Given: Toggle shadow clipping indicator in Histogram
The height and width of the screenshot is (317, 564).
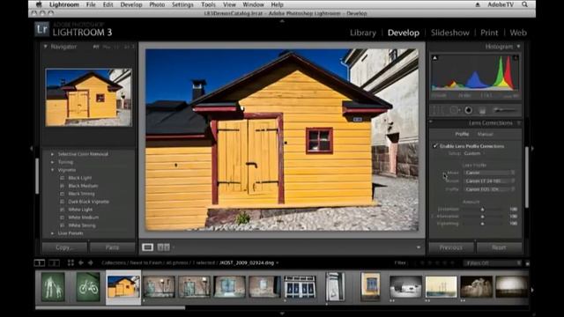Looking at the screenshot, I should tap(434, 58).
